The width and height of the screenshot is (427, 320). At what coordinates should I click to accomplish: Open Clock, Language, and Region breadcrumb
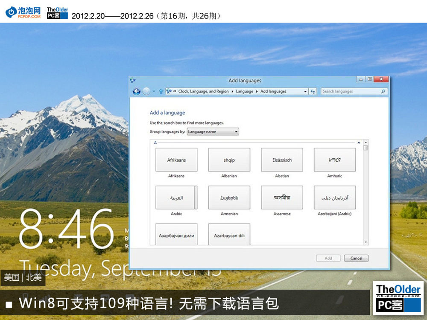203,91
